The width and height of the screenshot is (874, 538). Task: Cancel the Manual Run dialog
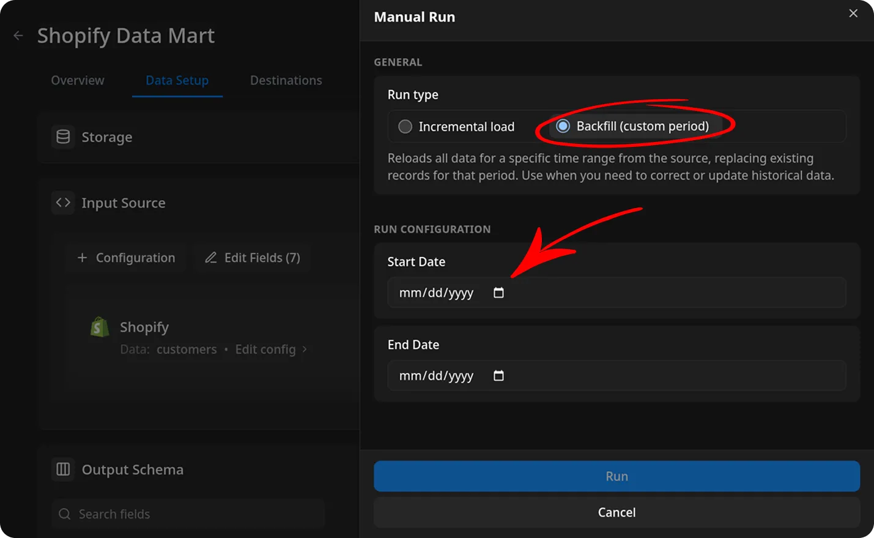(x=617, y=512)
